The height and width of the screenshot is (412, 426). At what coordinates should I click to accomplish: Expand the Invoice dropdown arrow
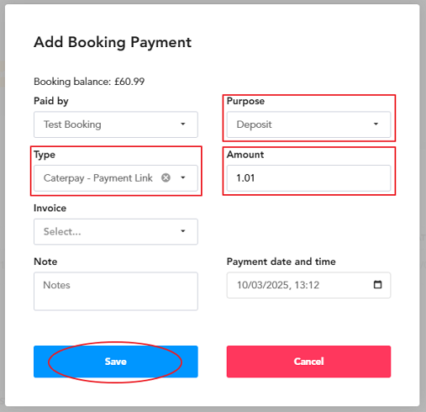click(183, 231)
